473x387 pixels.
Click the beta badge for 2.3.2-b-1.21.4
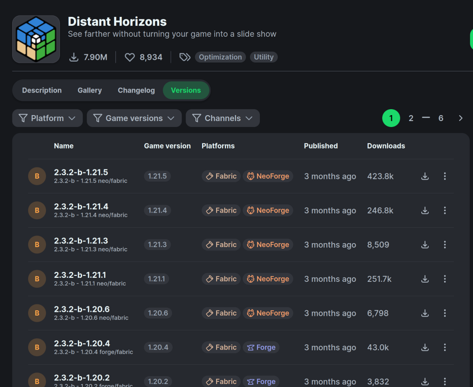tap(37, 210)
